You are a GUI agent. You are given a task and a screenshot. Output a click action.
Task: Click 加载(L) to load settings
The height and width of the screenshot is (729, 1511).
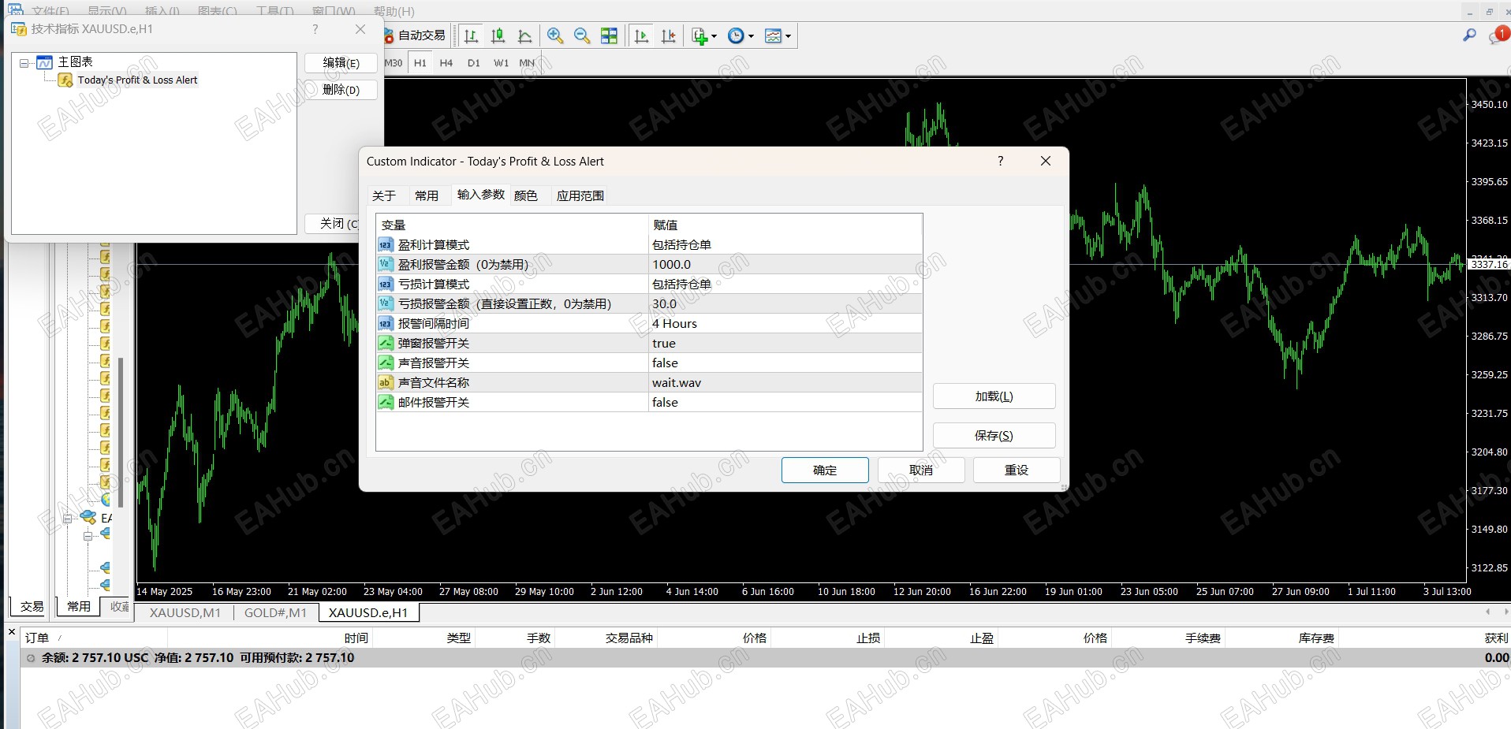pyautogui.click(x=994, y=396)
